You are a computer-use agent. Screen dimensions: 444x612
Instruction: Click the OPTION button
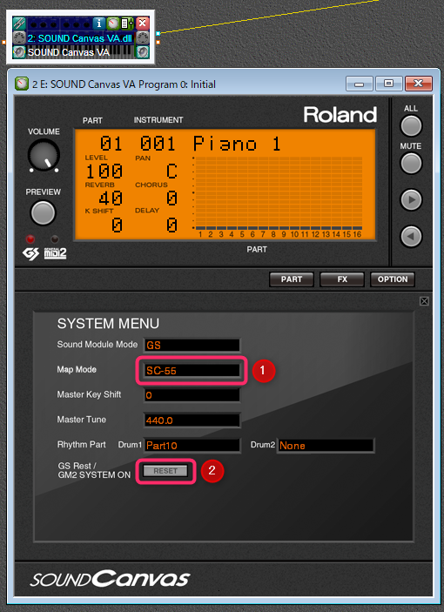point(392,279)
